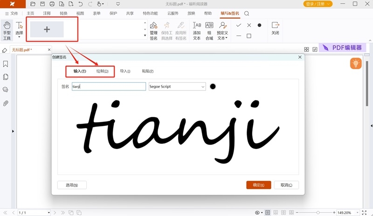Screen dimensions: 373x216
Task: Select the Hand tool (手型工具)
Action: coord(7,30)
